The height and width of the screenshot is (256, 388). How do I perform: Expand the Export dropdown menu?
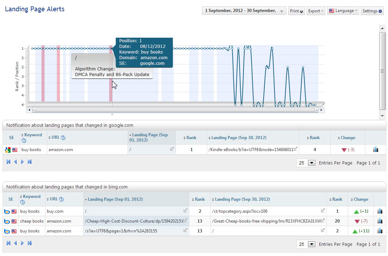pos(315,11)
